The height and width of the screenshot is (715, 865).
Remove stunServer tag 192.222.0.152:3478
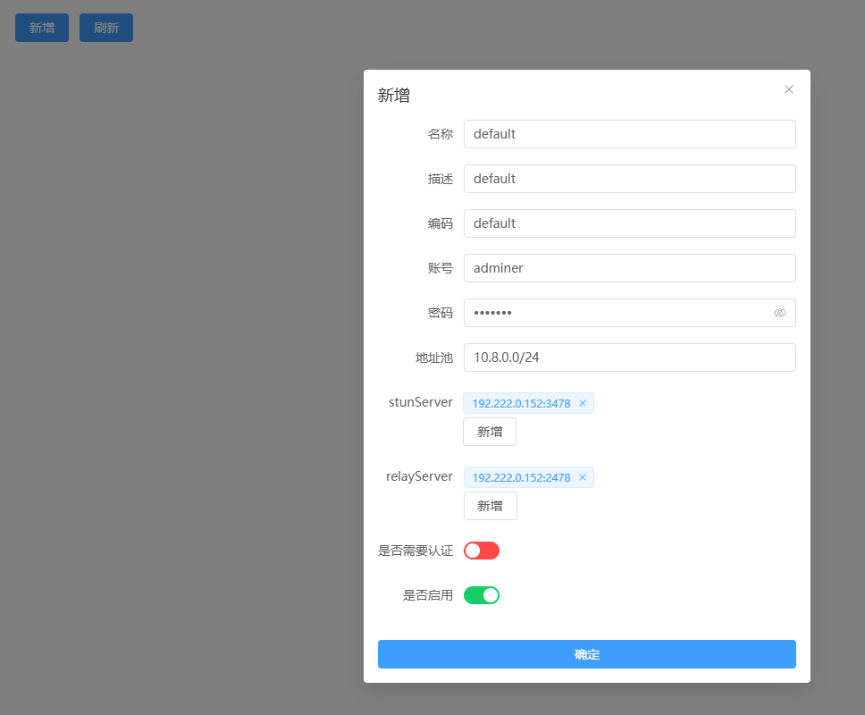(x=583, y=403)
